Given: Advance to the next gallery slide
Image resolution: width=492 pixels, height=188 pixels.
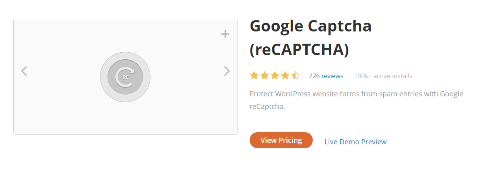Looking at the screenshot, I should pos(227,71).
